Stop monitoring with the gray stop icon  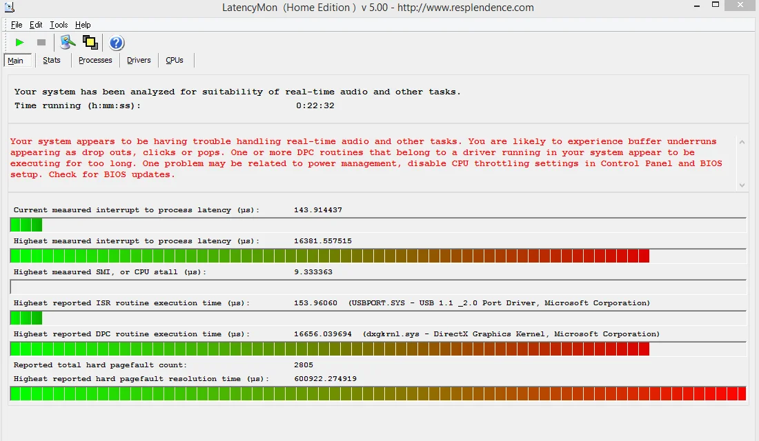click(x=41, y=43)
